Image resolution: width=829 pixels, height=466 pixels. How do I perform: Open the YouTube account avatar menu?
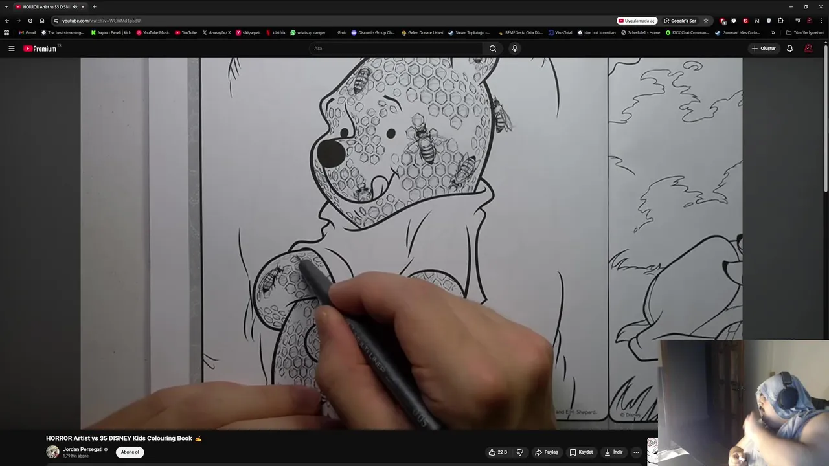pyautogui.click(x=808, y=49)
